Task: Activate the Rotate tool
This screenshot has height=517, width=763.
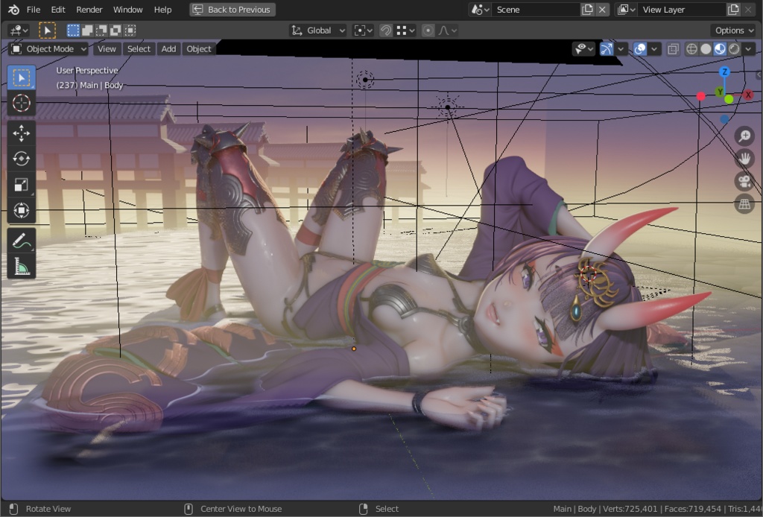Action: point(21,159)
